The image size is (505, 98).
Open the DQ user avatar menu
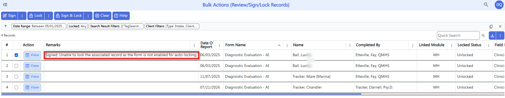499,5
